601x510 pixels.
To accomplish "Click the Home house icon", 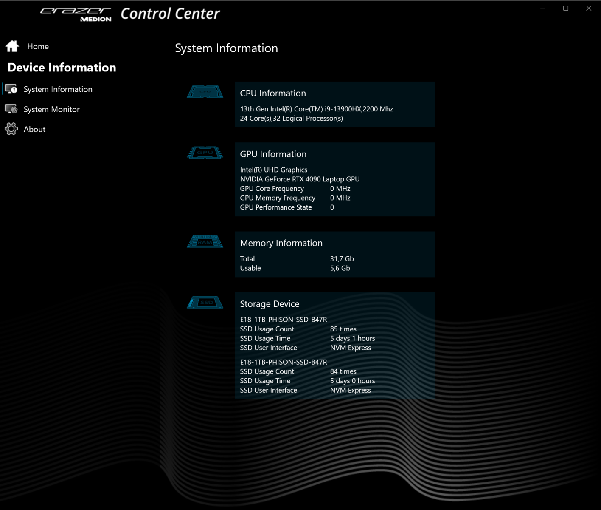I will [12, 46].
